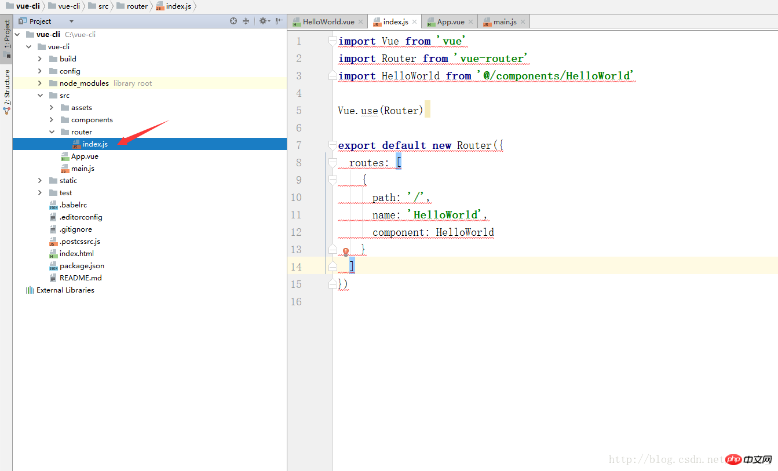Click index.js in the breadcrumb bar

pos(173,6)
